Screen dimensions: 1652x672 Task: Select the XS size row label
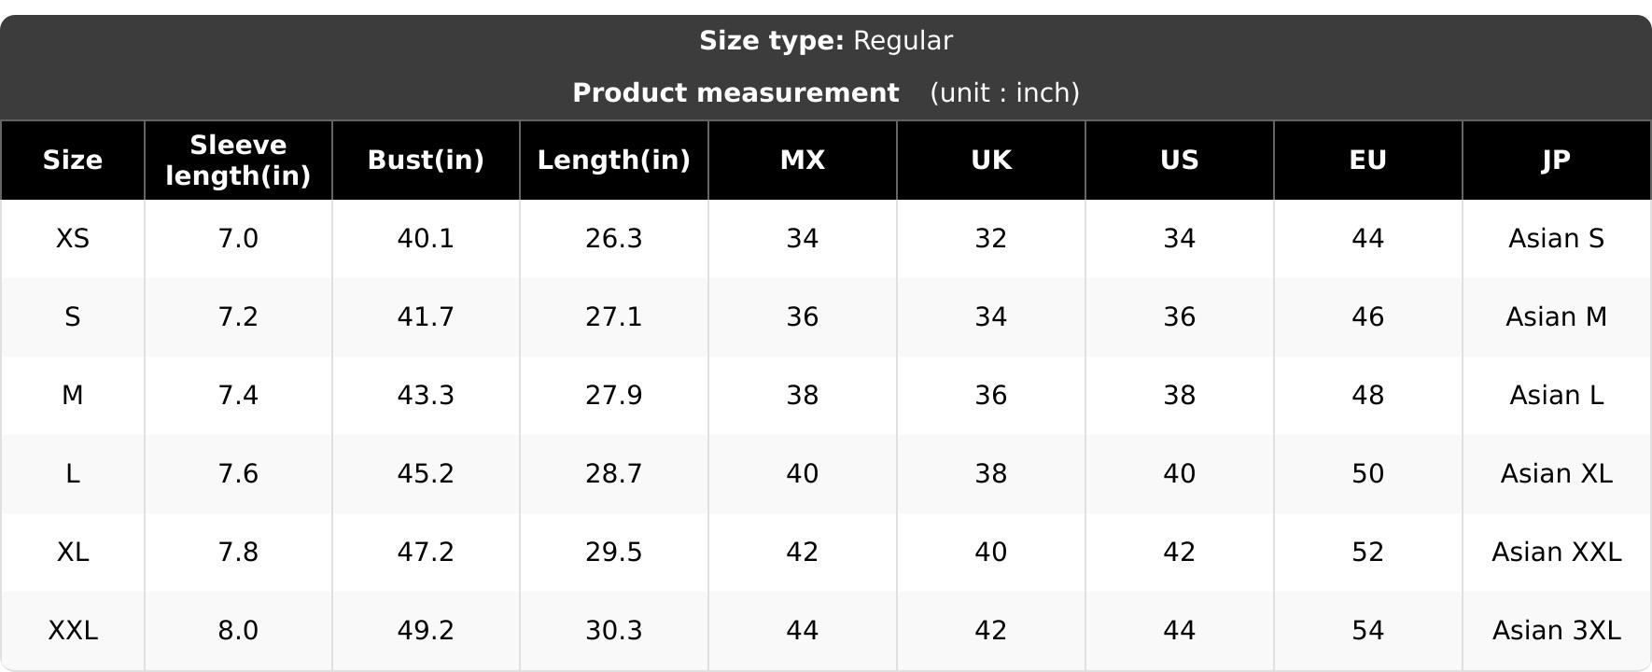click(73, 239)
